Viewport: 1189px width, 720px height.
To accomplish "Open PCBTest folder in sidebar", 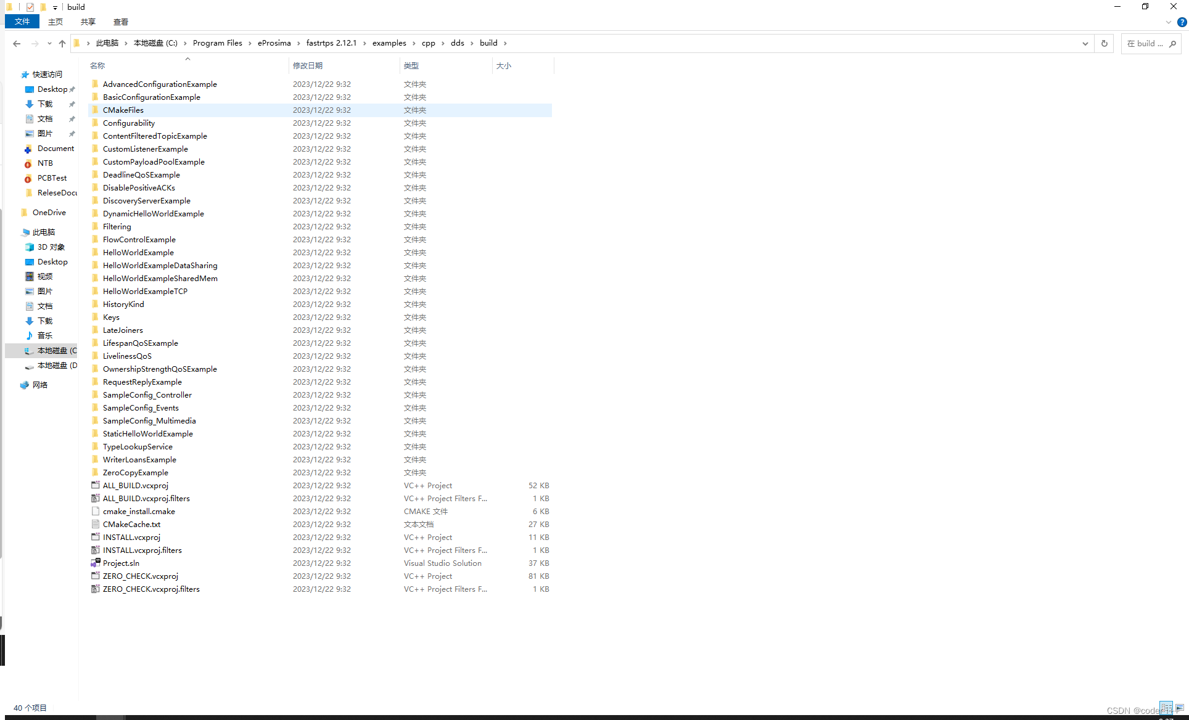I will (52, 178).
